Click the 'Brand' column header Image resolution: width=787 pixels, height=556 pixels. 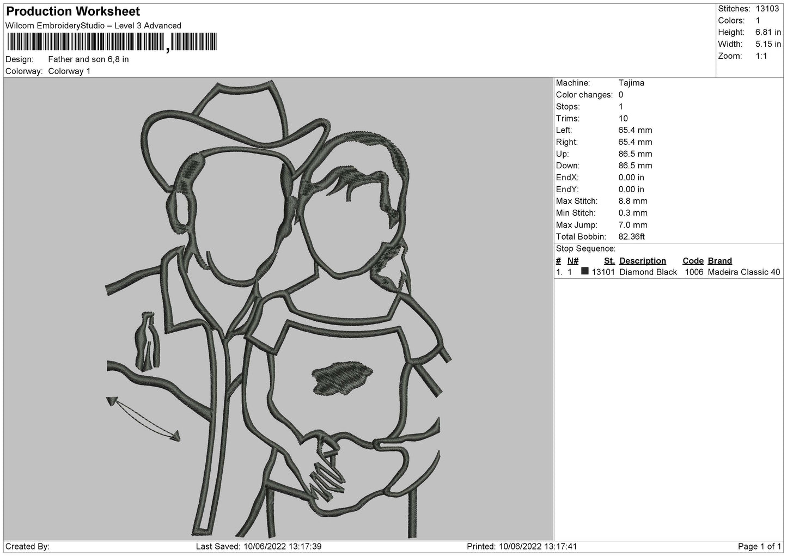[x=720, y=261]
